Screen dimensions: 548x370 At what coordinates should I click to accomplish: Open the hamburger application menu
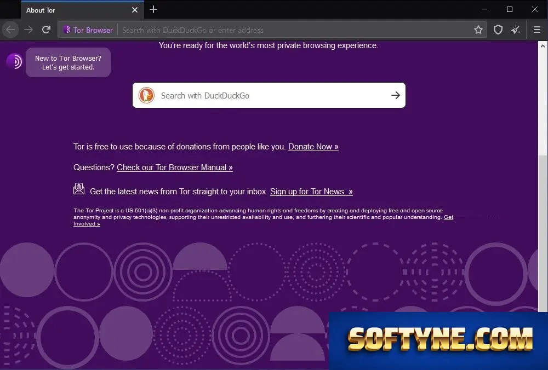pyautogui.click(x=537, y=30)
